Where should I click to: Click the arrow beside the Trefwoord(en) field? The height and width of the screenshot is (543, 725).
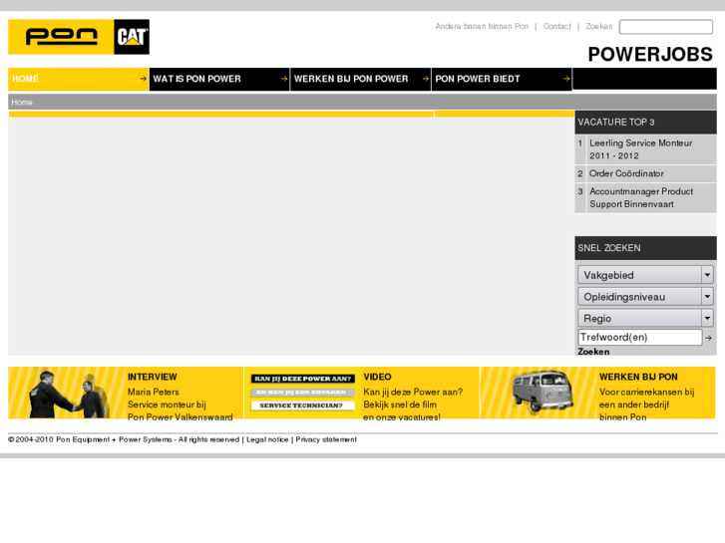tap(708, 338)
